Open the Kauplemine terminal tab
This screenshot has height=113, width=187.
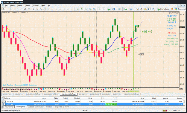[9, 107]
